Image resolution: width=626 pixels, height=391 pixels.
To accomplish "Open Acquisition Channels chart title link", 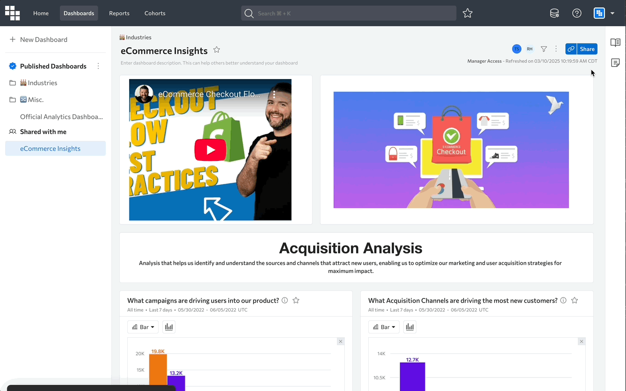I will click(463, 300).
